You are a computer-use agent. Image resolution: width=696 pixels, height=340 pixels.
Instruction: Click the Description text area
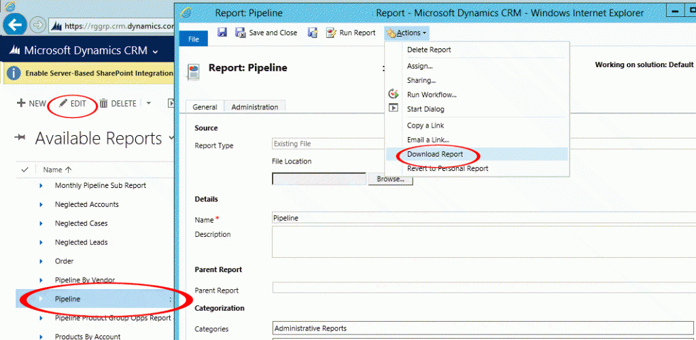point(484,242)
